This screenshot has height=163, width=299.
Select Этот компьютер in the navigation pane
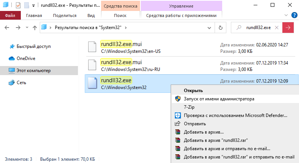click(x=39, y=71)
